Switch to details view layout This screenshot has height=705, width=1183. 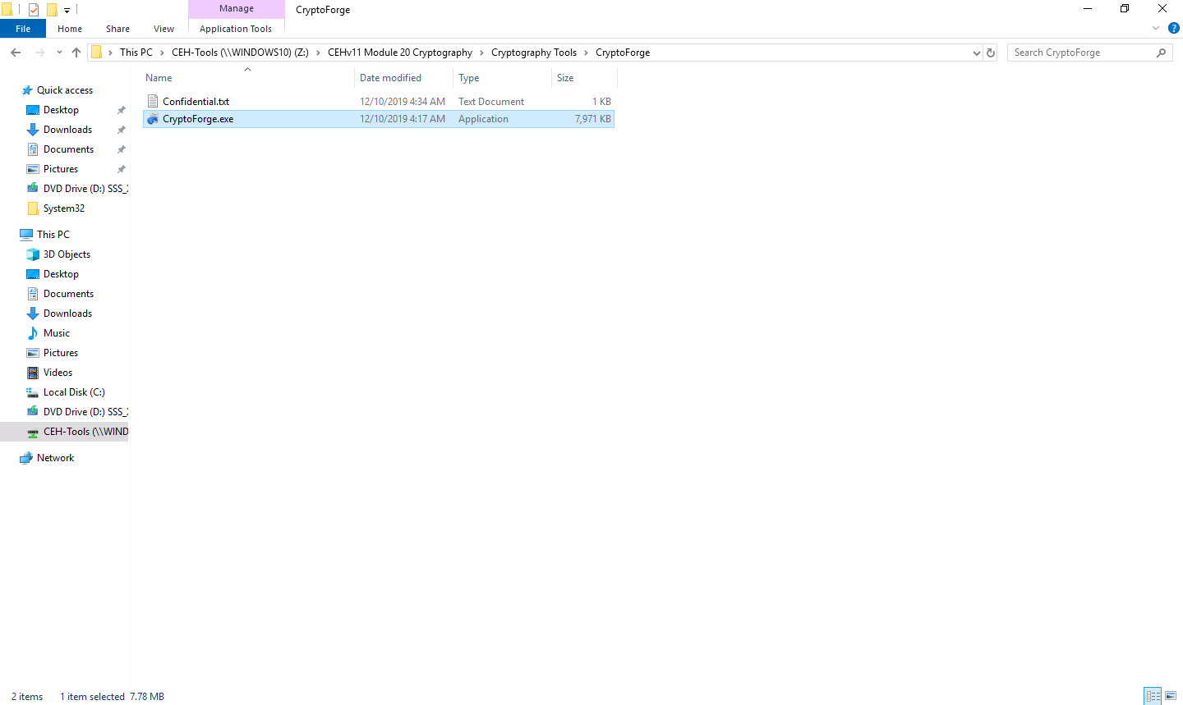coord(1153,696)
